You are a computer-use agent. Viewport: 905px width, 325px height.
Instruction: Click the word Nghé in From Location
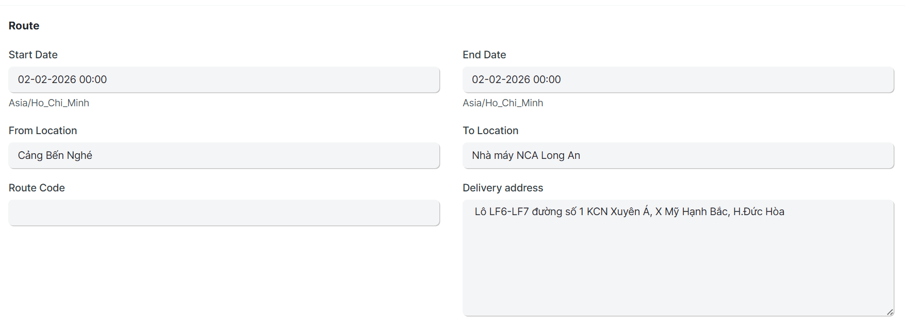79,155
